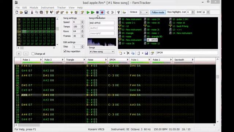Viewport: 234px width, 132px height.
Task: Remove a frame using the toolbar icon
Action: tap(62, 12)
